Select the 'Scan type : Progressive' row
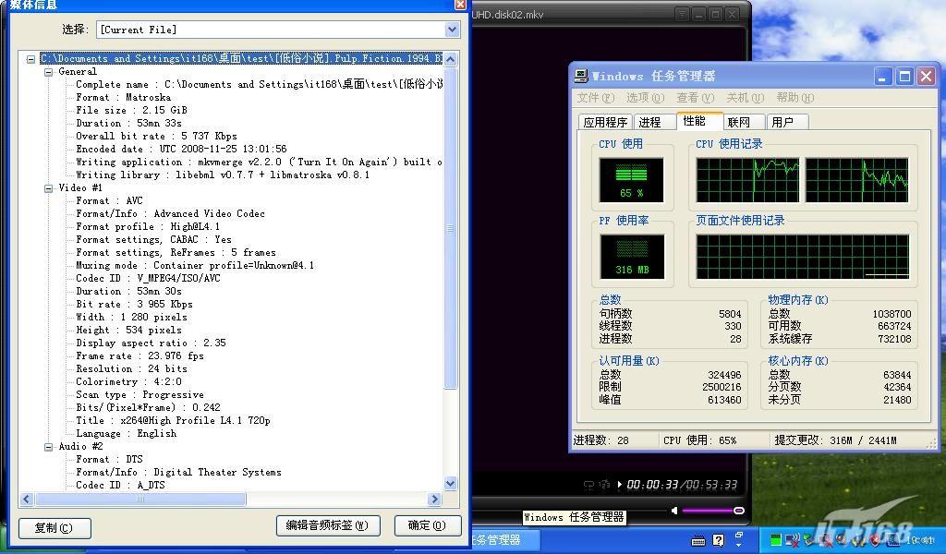This screenshot has width=946, height=554. (140, 395)
